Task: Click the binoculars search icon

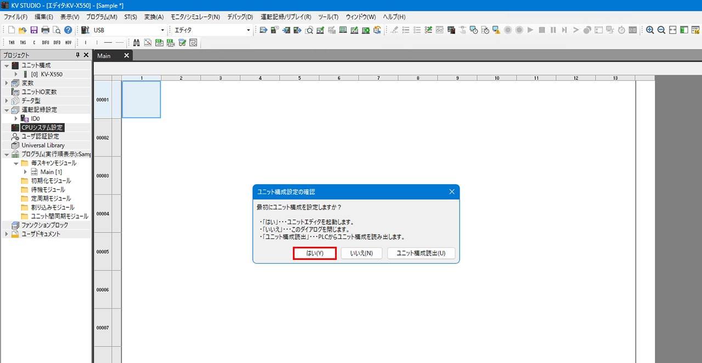Action: pyautogui.click(x=136, y=42)
